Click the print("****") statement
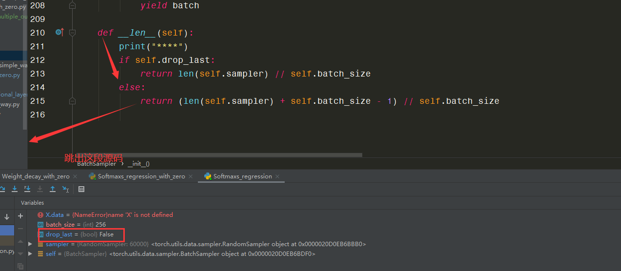This screenshot has height=271, width=621. tap(153, 46)
